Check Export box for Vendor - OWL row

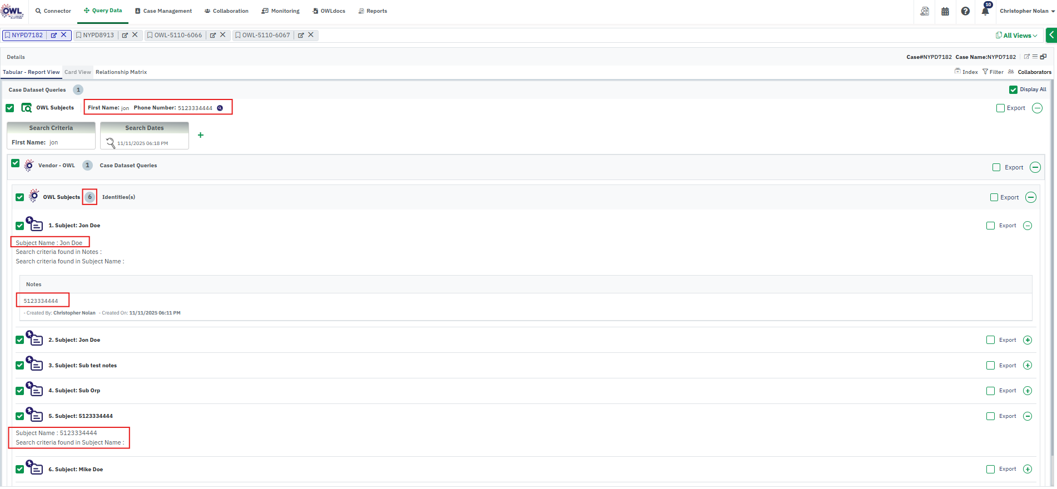[996, 167]
